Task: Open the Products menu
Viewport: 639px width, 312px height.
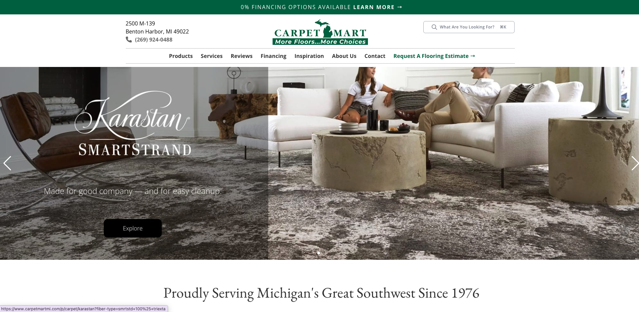Action: [x=181, y=56]
